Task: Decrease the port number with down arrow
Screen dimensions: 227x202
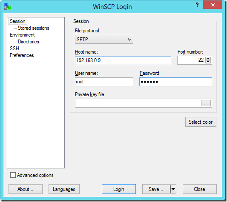Action: (x=208, y=62)
